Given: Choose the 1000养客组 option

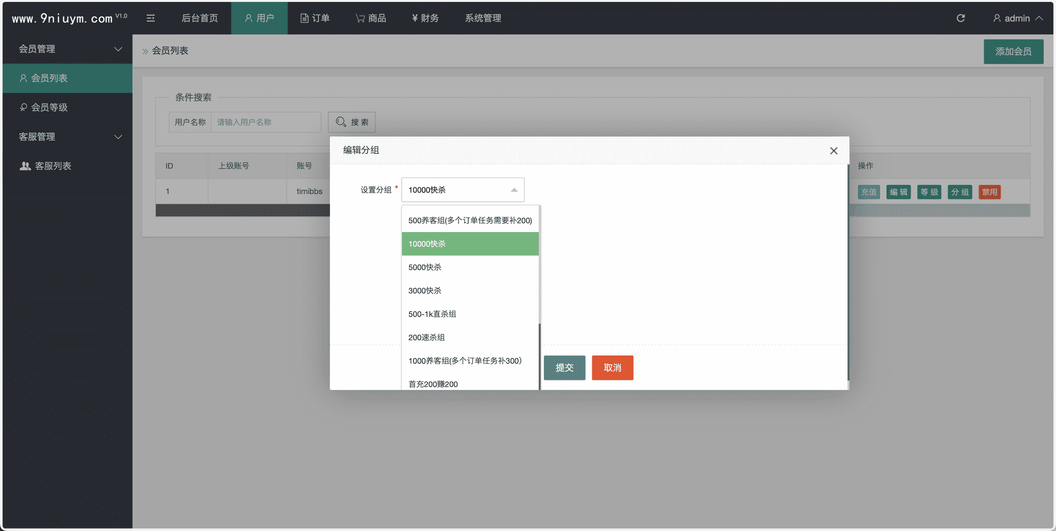Looking at the screenshot, I should tap(470, 360).
